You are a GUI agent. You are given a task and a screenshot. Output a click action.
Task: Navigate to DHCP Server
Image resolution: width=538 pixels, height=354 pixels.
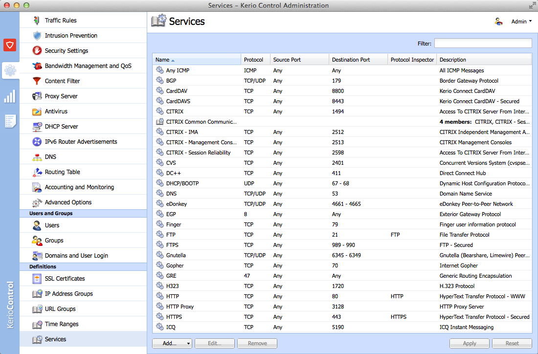click(83, 127)
